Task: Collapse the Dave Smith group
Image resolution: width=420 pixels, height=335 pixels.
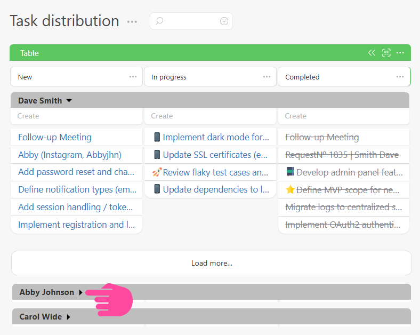Action: click(69, 101)
